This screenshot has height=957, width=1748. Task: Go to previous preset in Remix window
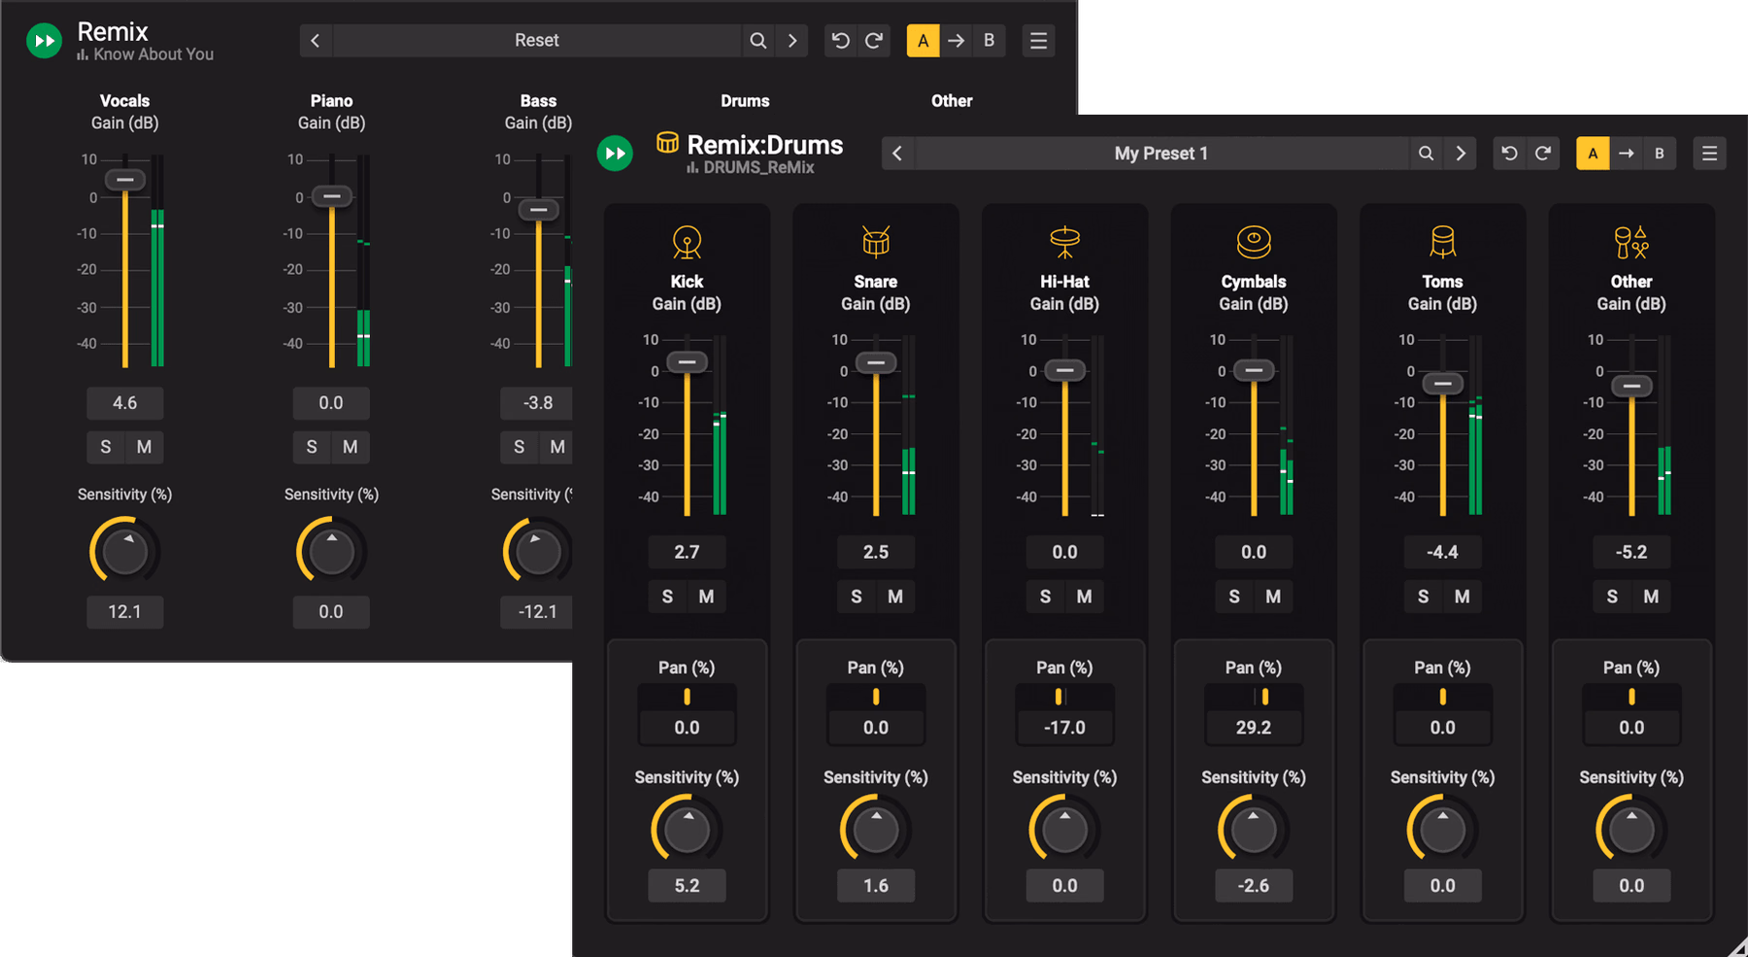[316, 41]
